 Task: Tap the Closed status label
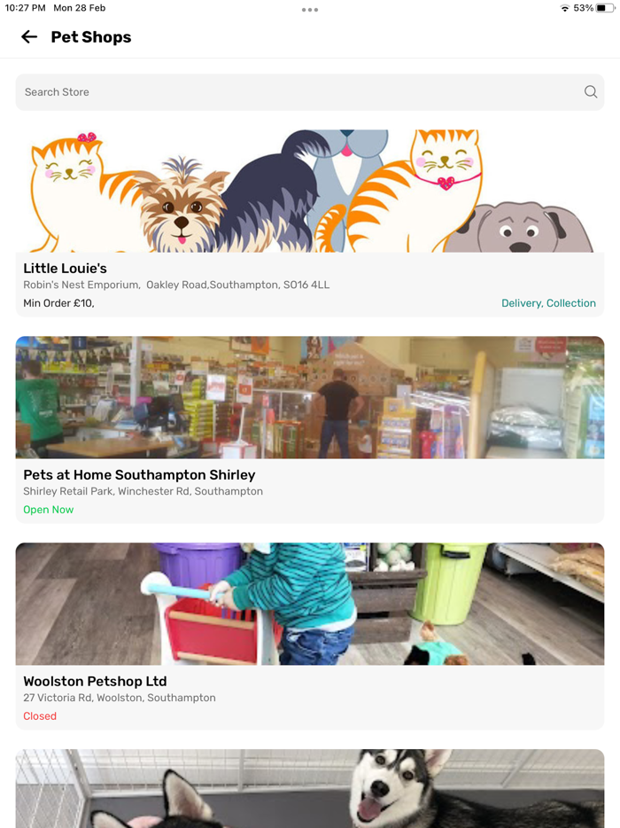point(40,716)
